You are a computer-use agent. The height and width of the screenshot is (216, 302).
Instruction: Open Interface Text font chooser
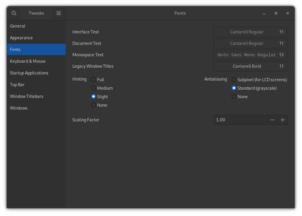[x=250, y=32]
